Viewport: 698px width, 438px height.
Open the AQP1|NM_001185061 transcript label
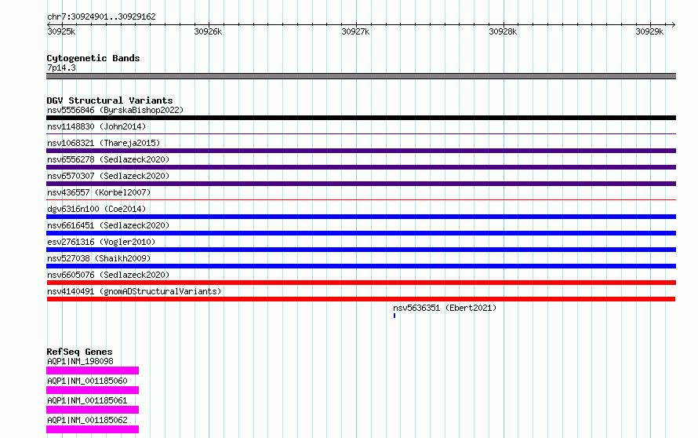tap(87, 400)
